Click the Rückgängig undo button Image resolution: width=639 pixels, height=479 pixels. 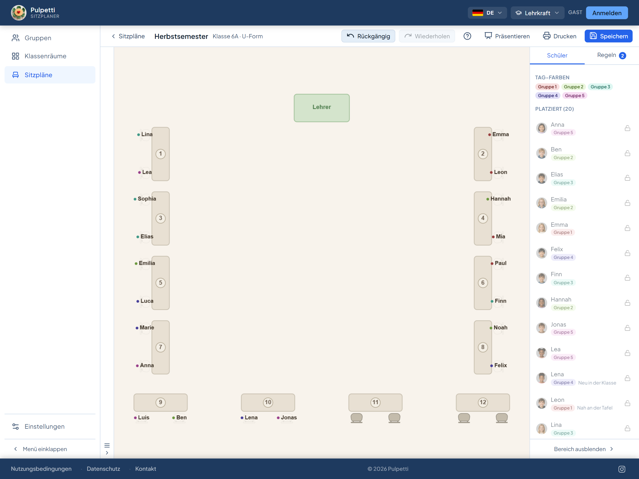click(x=368, y=36)
